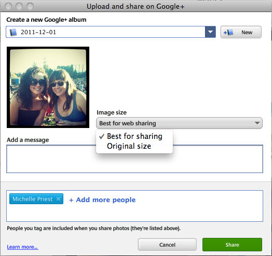Image resolution: width=272 pixels, height=256 pixels.
Task: Remove Michelle Priest tag via X icon
Action: [x=59, y=198]
